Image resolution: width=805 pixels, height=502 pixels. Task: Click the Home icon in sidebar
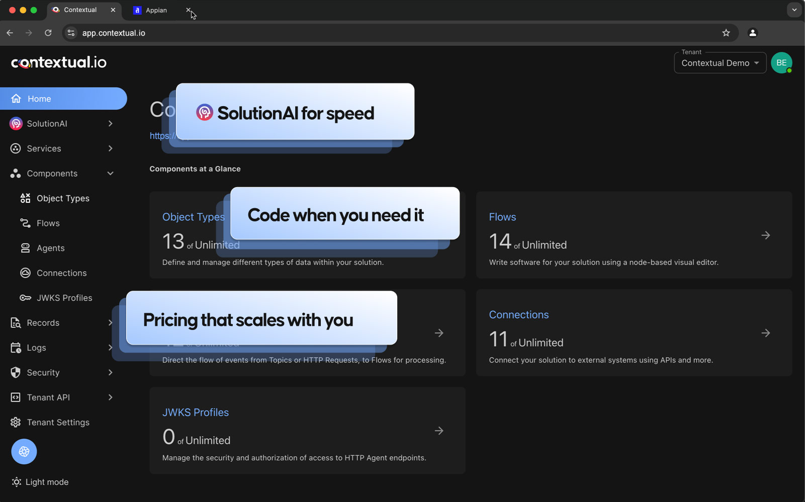point(16,99)
